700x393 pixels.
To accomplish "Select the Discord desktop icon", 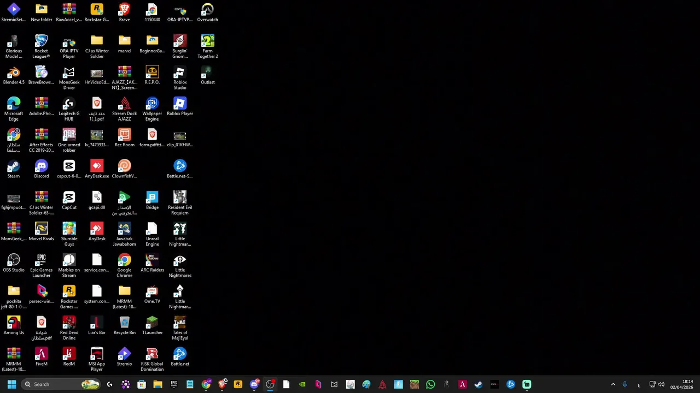I will pyautogui.click(x=41, y=169).
